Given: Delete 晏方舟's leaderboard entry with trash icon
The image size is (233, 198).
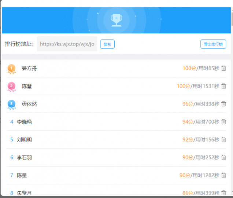Looking at the screenshot, I should pyautogui.click(x=223, y=68).
